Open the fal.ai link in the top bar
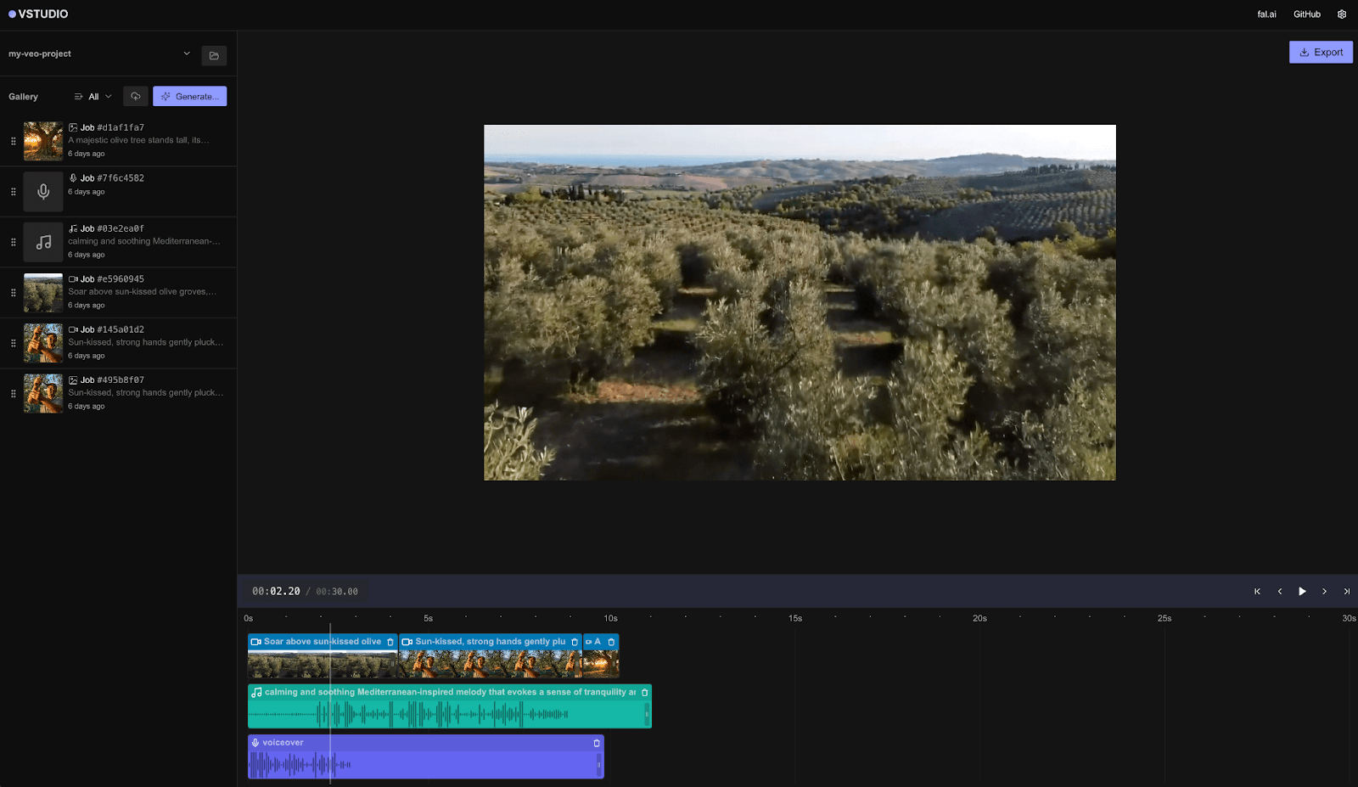The image size is (1358, 787). pyautogui.click(x=1266, y=14)
